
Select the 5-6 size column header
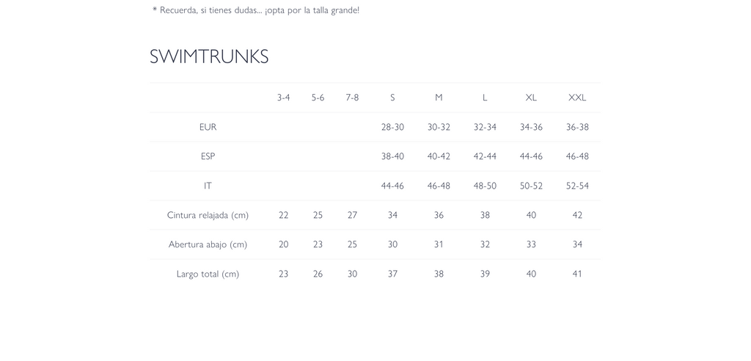[x=318, y=98]
